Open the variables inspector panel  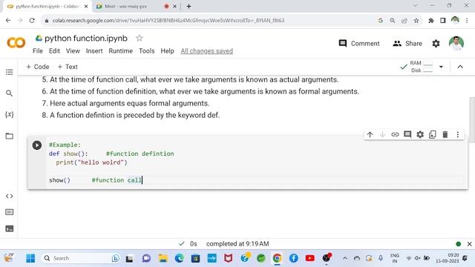pyautogui.click(x=10, y=114)
